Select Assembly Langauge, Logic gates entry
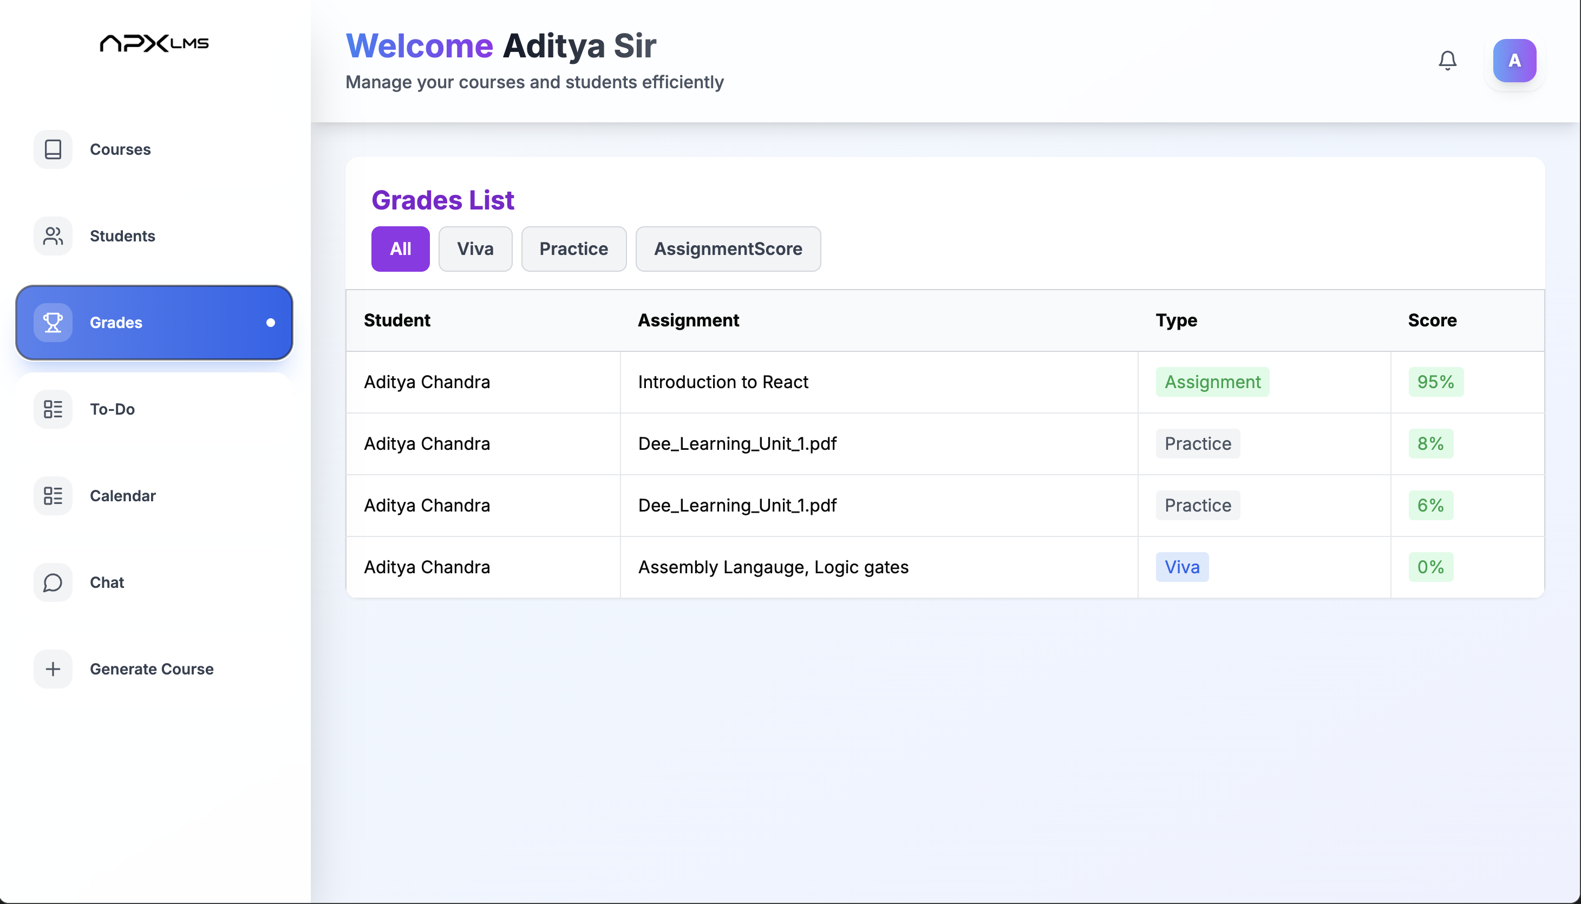Image resolution: width=1581 pixels, height=904 pixels. (x=773, y=566)
